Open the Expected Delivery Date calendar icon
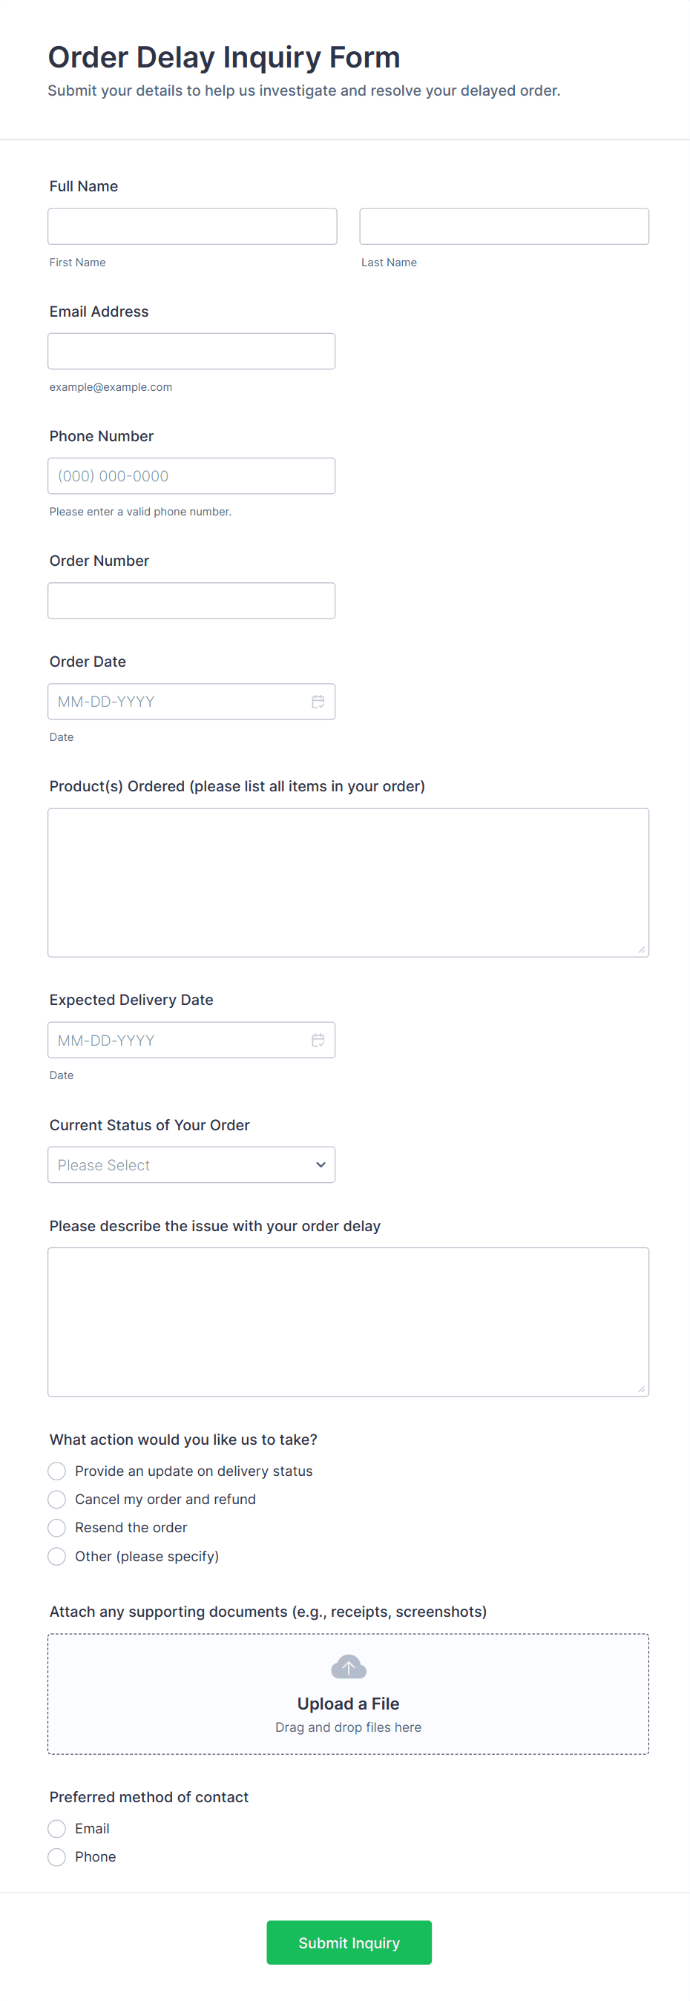Screen dimensions: 690x2001 pos(318,1040)
